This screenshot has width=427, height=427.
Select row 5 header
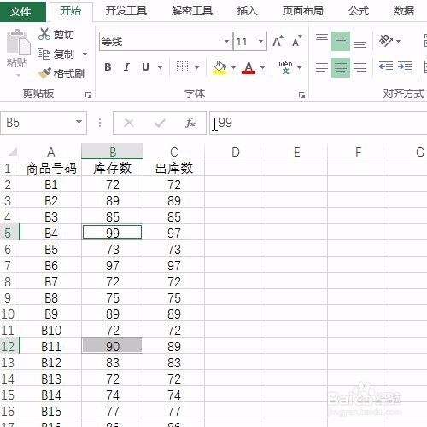click(9, 233)
